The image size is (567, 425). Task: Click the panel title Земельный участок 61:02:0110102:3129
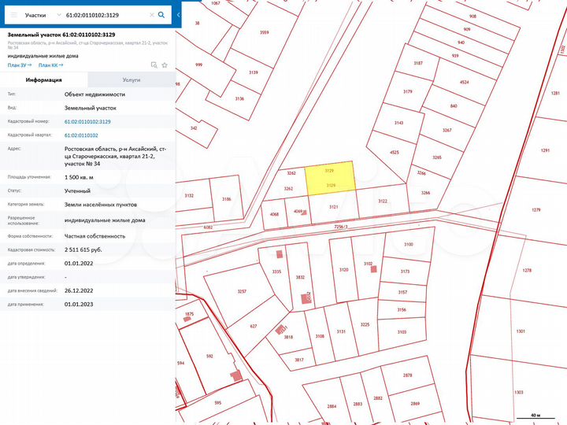coord(61,35)
